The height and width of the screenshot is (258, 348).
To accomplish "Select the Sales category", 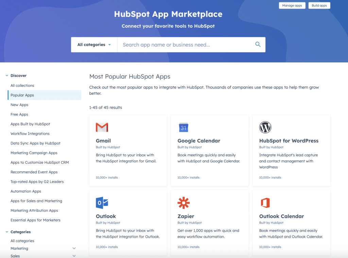I will pyautogui.click(x=15, y=256).
